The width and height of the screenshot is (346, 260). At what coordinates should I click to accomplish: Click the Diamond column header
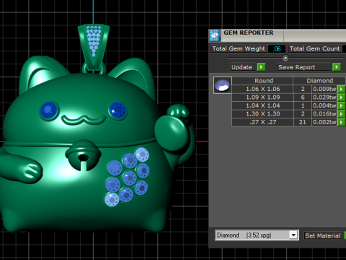click(x=319, y=81)
